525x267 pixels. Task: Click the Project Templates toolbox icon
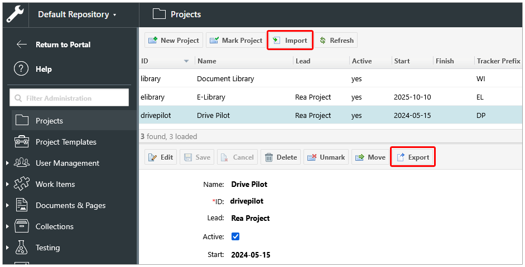pyautogui.click(x=22, y=141)
